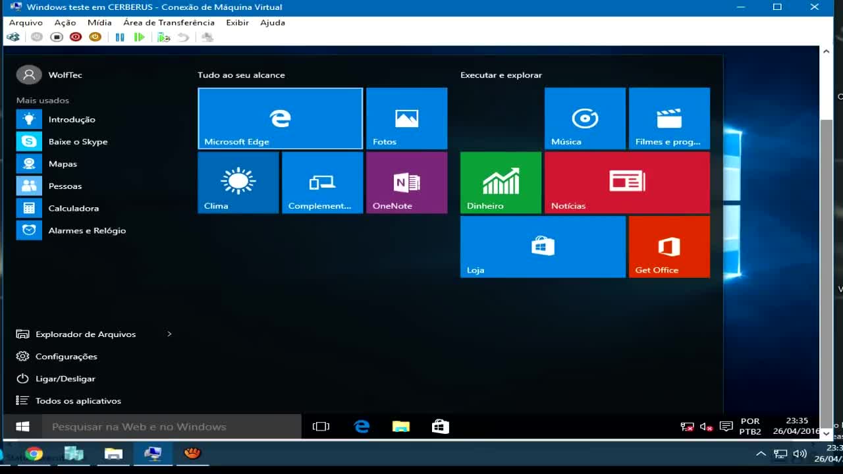Image resolution: width=843 pixels, height=474 pixels.
Task: Click the VM Start button
Action: pos(22,427)
